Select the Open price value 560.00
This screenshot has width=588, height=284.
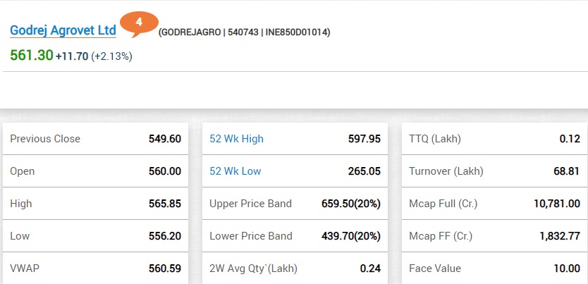(x=164, y=171)
